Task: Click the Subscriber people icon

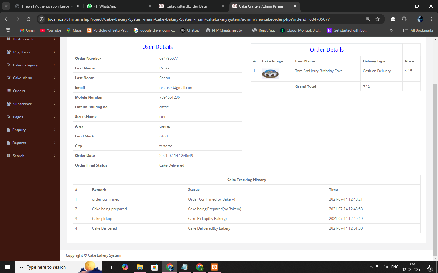Action: (9, 104)
